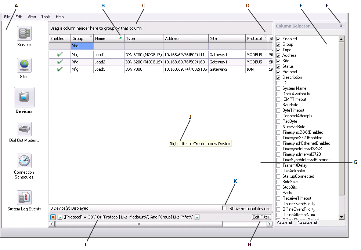Remove the filter via red X icon
Image resolution: width=361 pixels, height=250 pixels.
pos(52,217)
